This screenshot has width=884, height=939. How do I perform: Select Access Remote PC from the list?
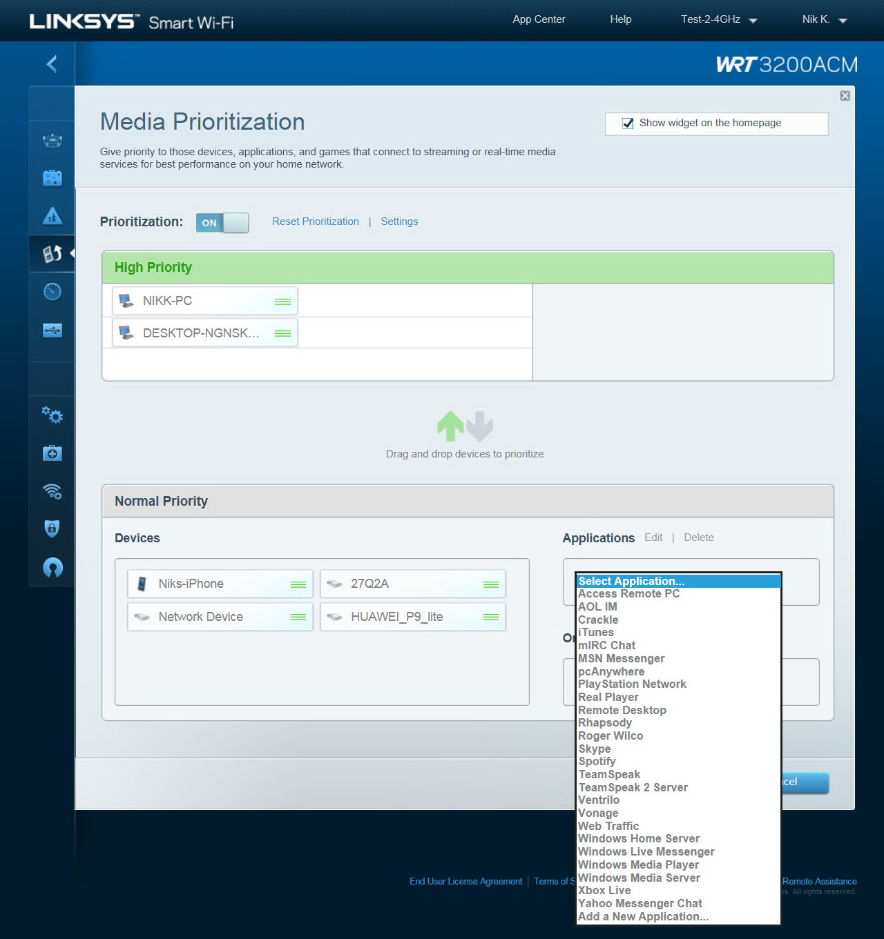[x=679, y=594]
